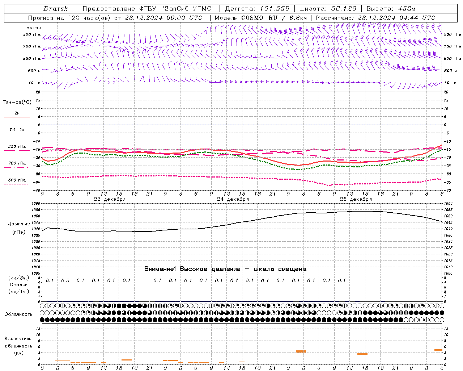Click the Ветер wind panel label
This screenshot has height=371, width=463.
click(34, 28)
